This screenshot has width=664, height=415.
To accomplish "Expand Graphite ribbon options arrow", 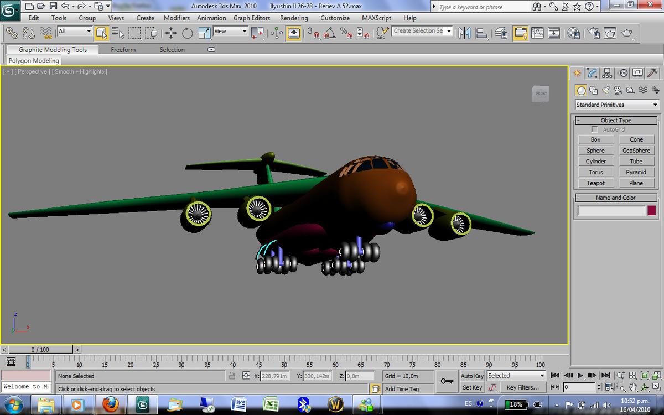I will click(x=211, y=50).
